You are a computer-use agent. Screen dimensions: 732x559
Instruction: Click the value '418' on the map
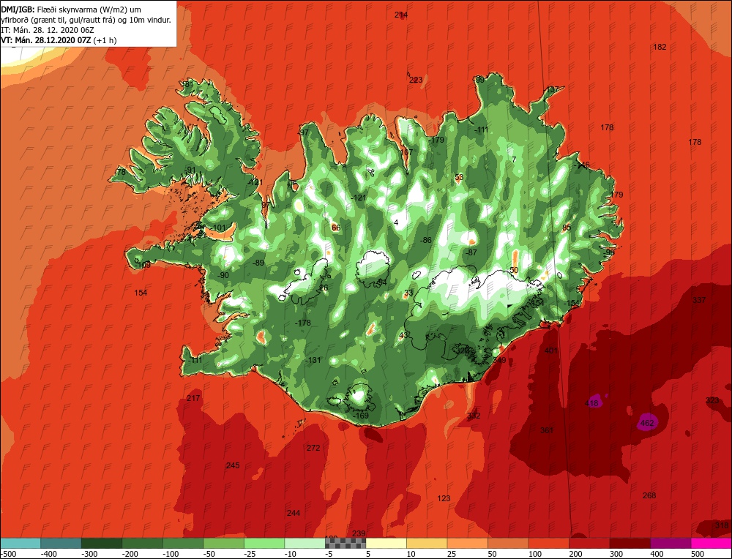pyautogui.click(x=591, y=403)
